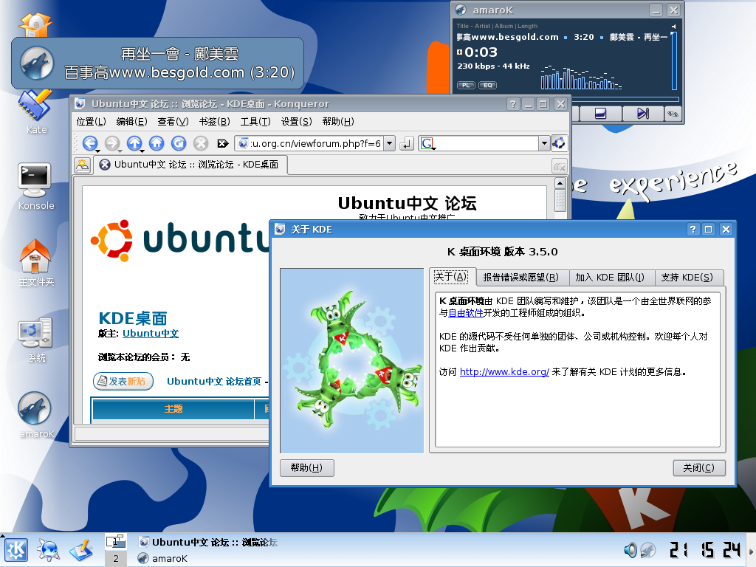The image size is (756, 567).
Task: Launch amaroK from the desktop icon
Action: [x=36, y=415]
